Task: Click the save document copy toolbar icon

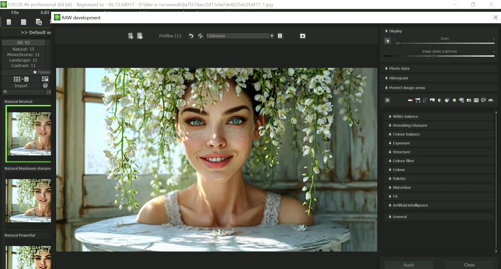Action: tap(39, 22)
